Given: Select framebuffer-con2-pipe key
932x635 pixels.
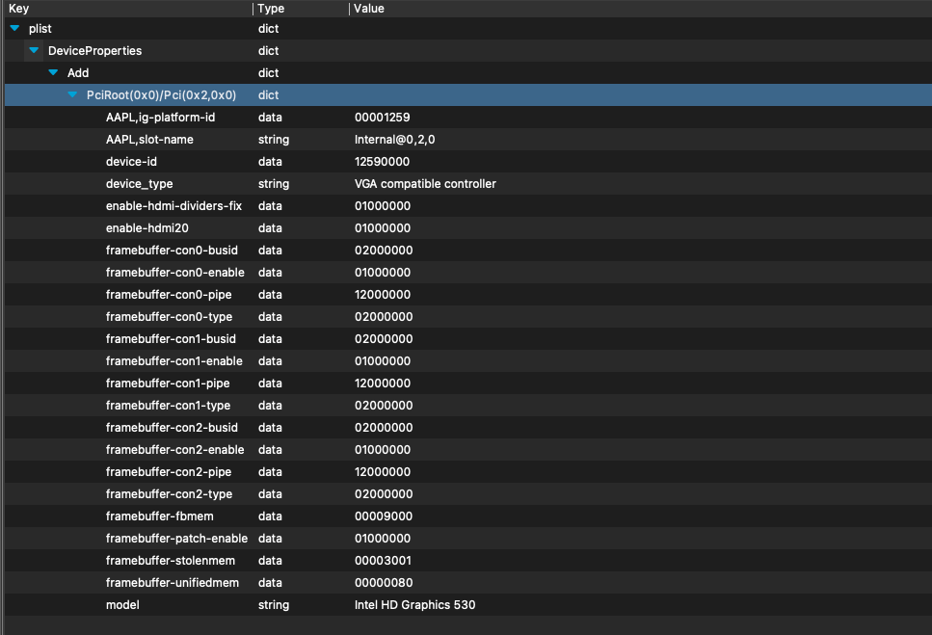Looking at the screenshot, I should click(x=169, y=471).
